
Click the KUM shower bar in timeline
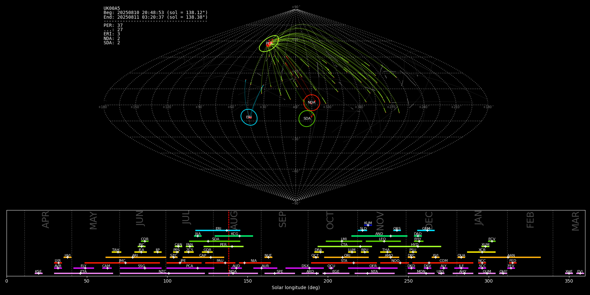(x=368, y=225)
